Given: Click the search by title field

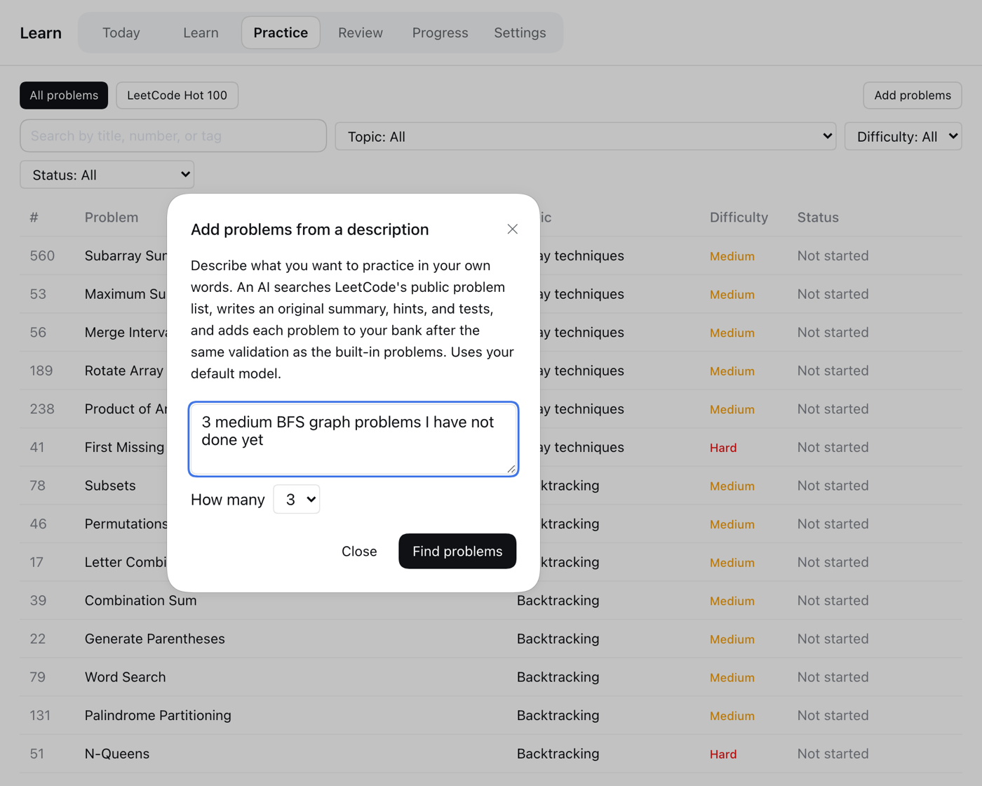Looking at the screenshot, I should 173,135.
